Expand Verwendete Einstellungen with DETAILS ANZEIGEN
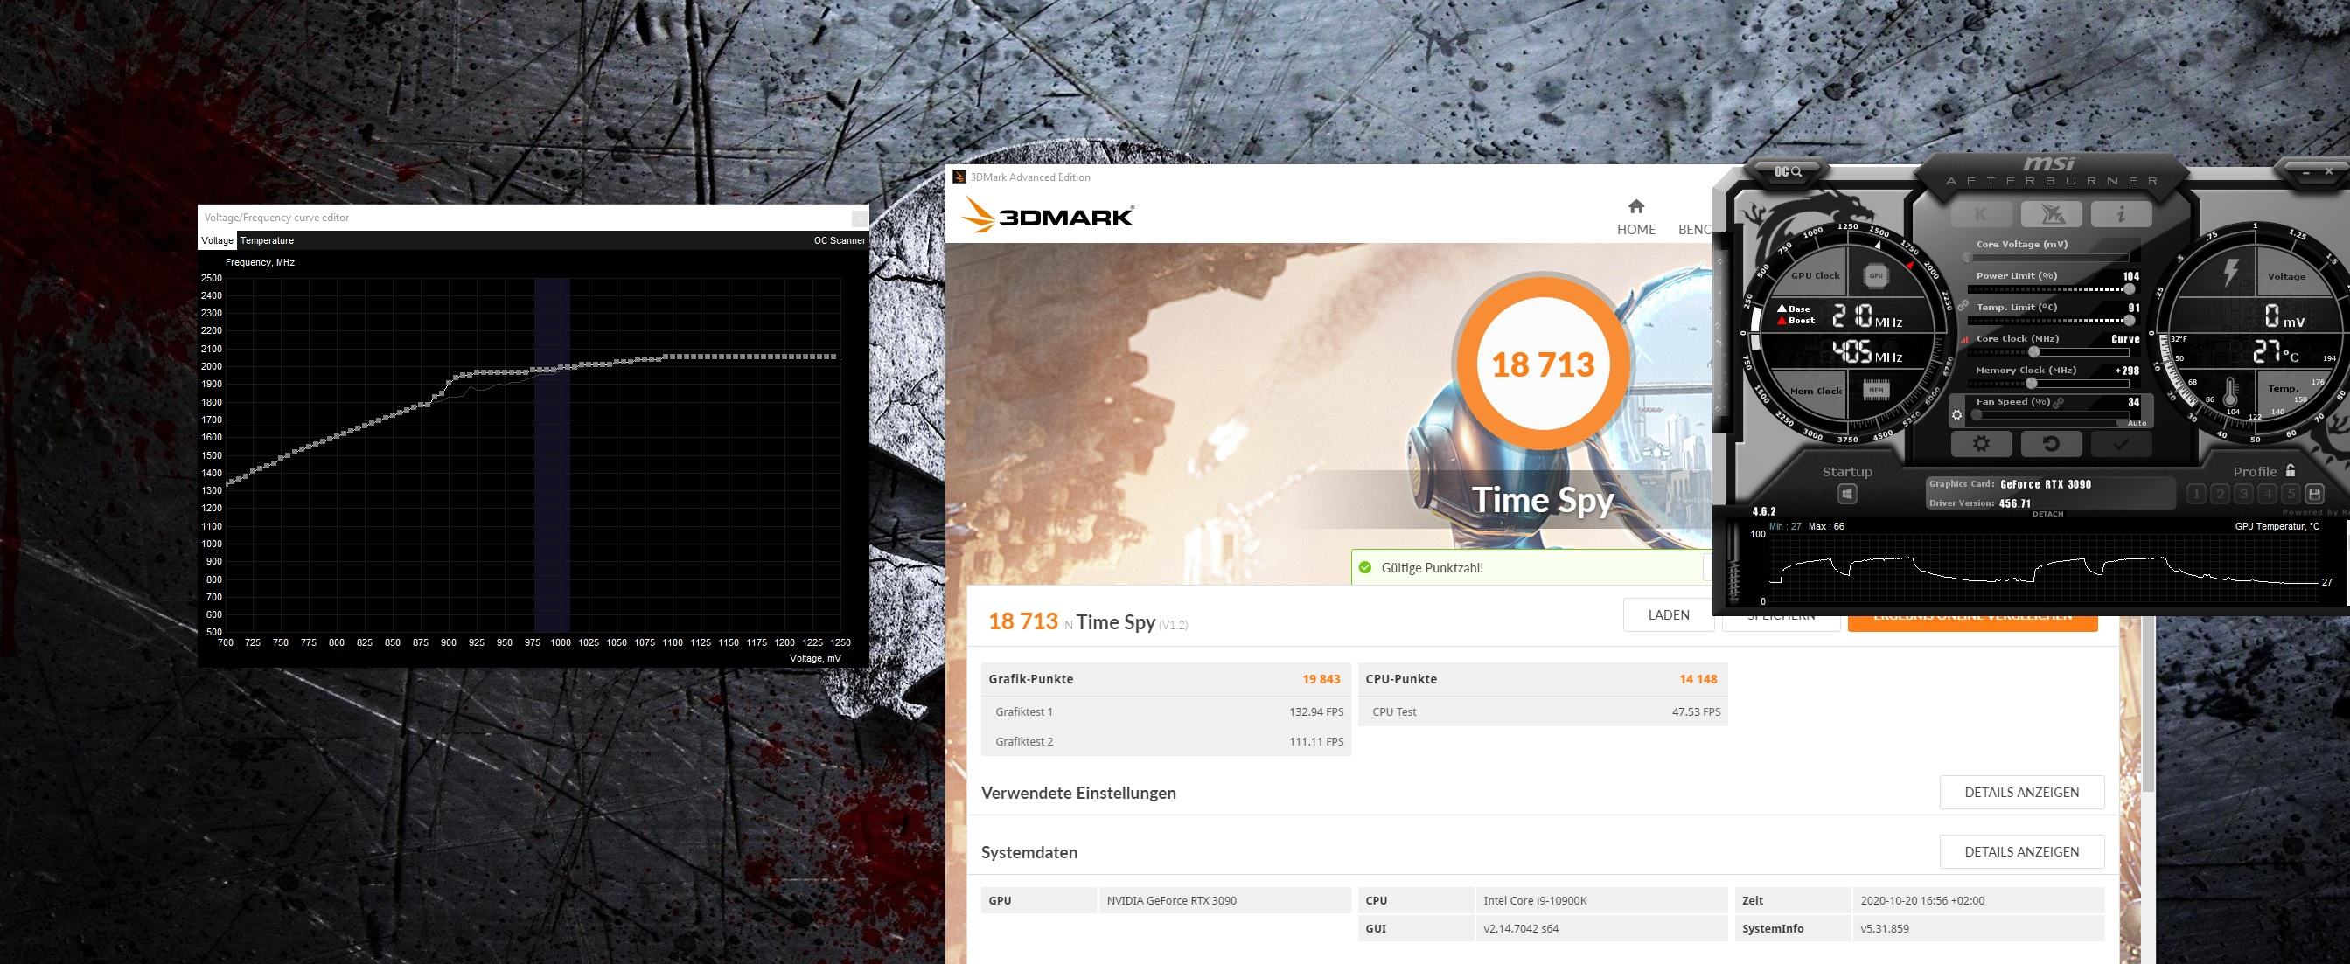 point(2021,793)
